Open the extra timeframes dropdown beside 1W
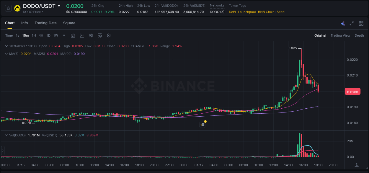The width and height of the screenshot is (369, 173). coord(63,35)
